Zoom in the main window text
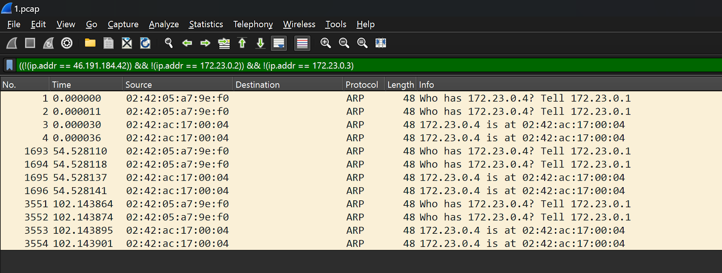 (326, 43)
